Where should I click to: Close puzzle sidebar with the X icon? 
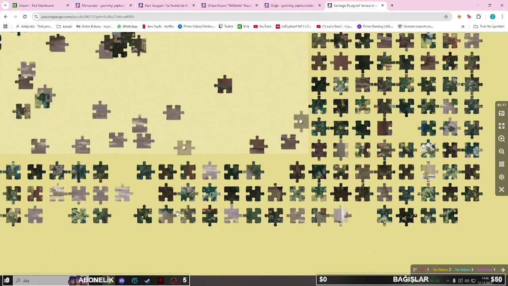pyautogui.click(x=502, y=189)
